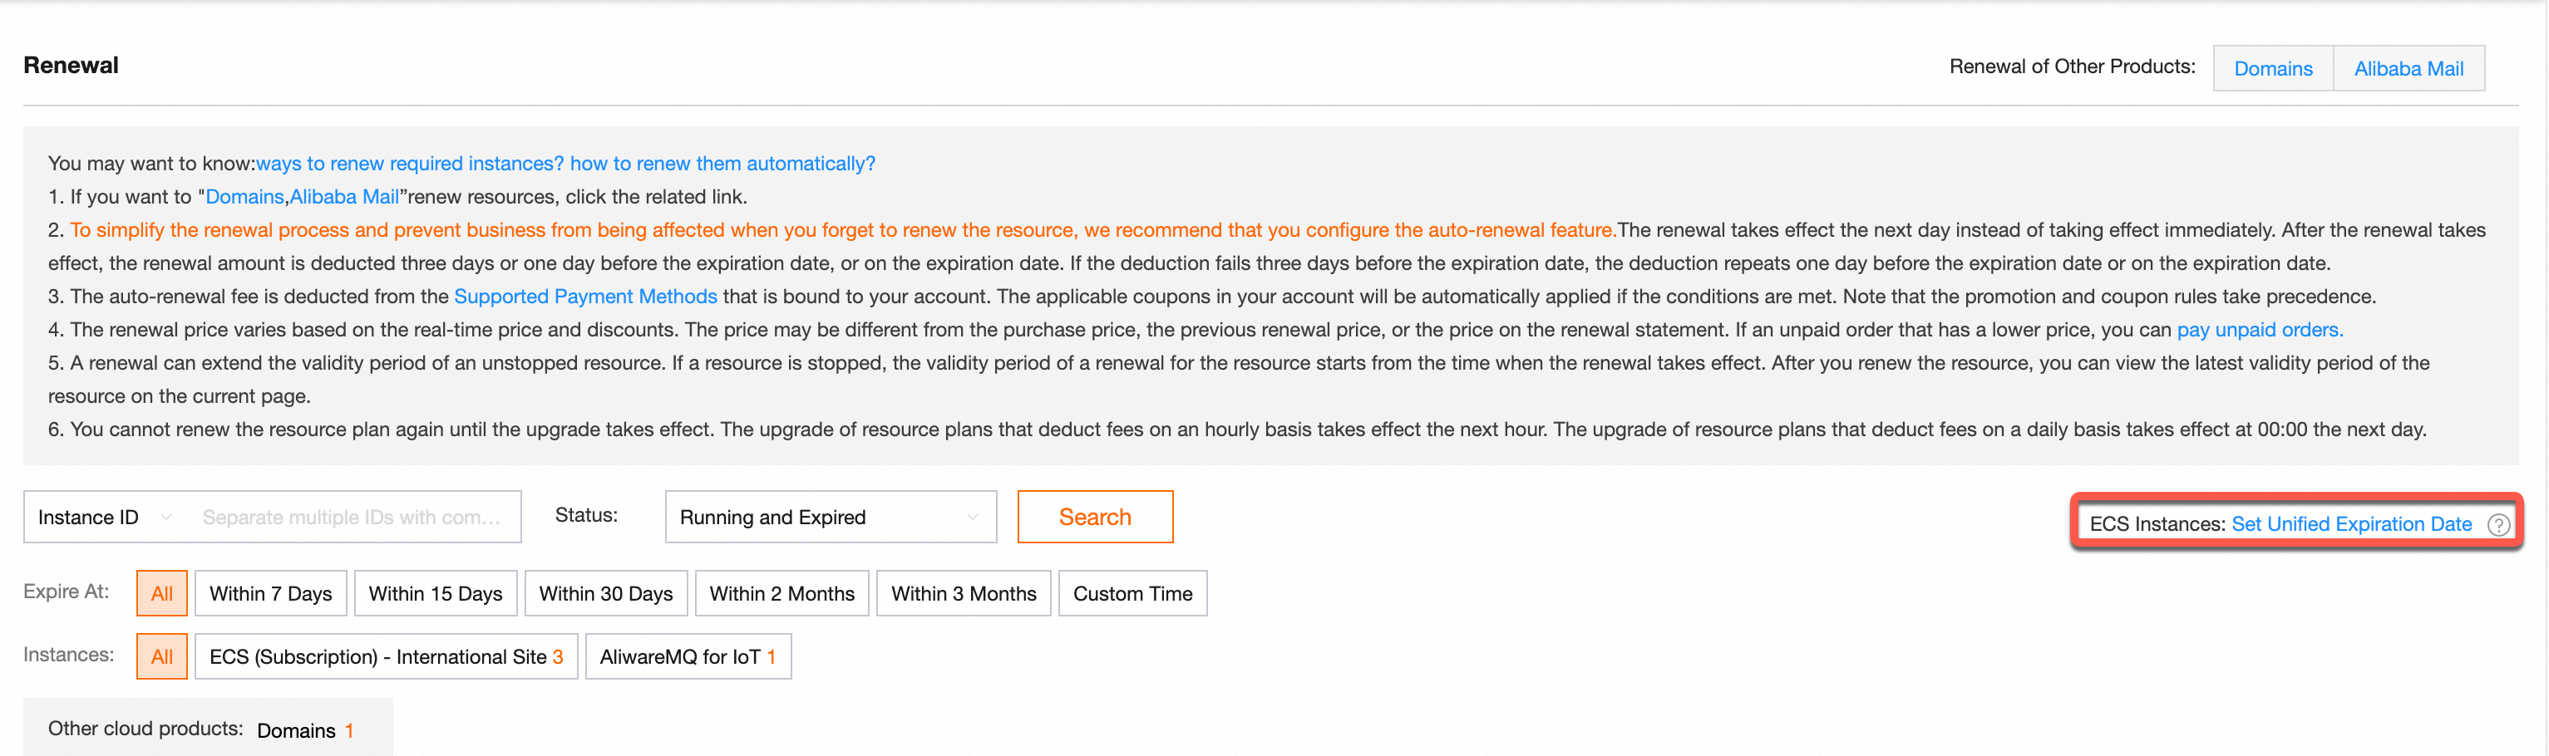The width and height of the screenshot is (2549, 756).
Task: Open the pay unpaid orders link
Action: click(x=2259, y=329)
